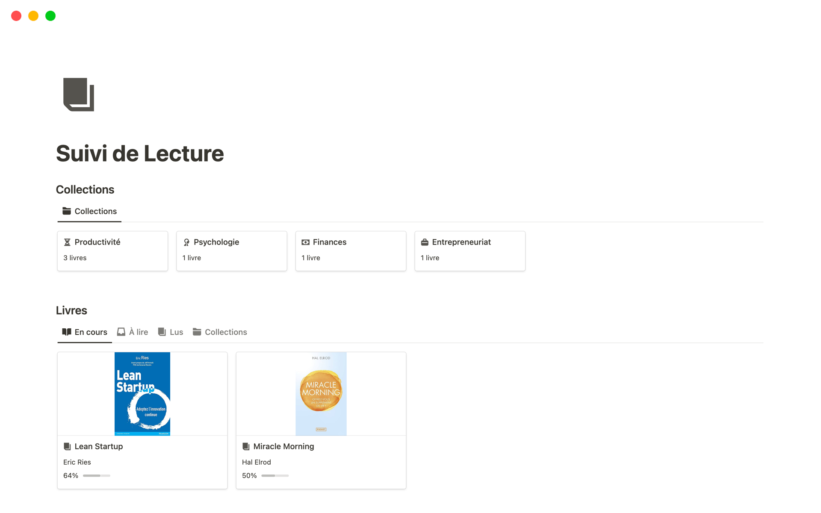Viewport: 821px width, 513px height.
Task: Switch to the Lus tab
Action: (x=171, y=332)
